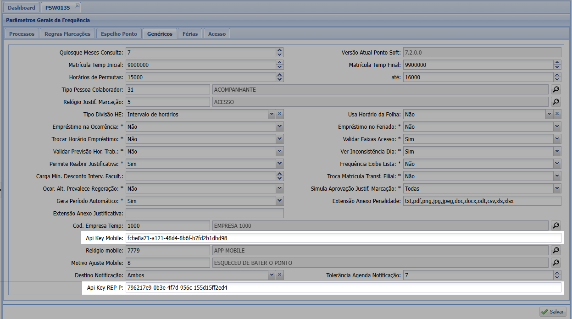The height and width of the screenshot is (319, 572).
Task: Open lookup search for Motivo Ajuste Mobile
Action: point(555,263)
